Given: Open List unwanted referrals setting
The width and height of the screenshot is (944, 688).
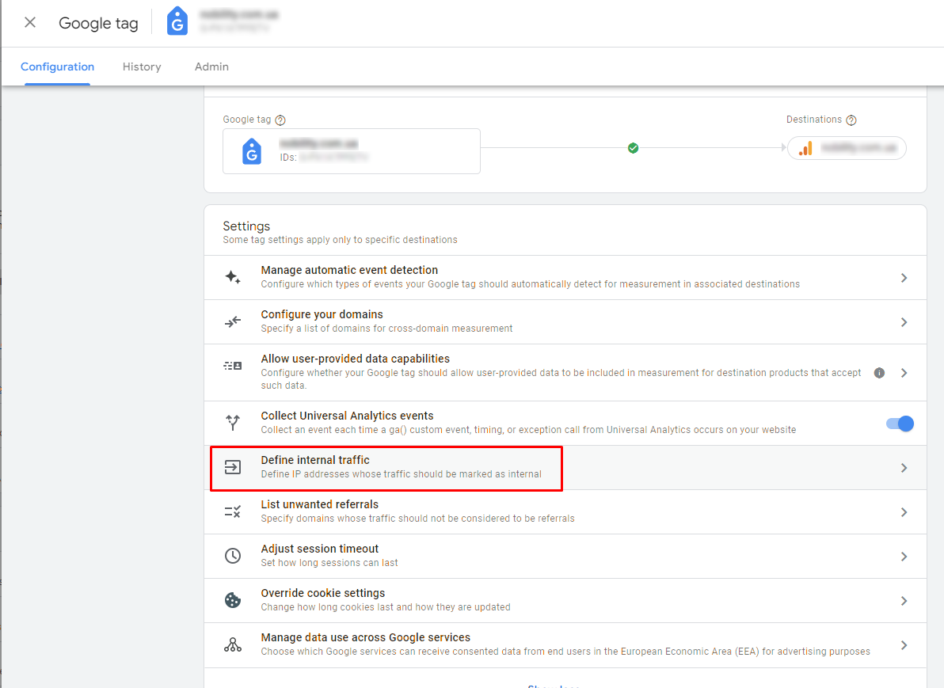Looking at the screenshot, I should [565, 512].
